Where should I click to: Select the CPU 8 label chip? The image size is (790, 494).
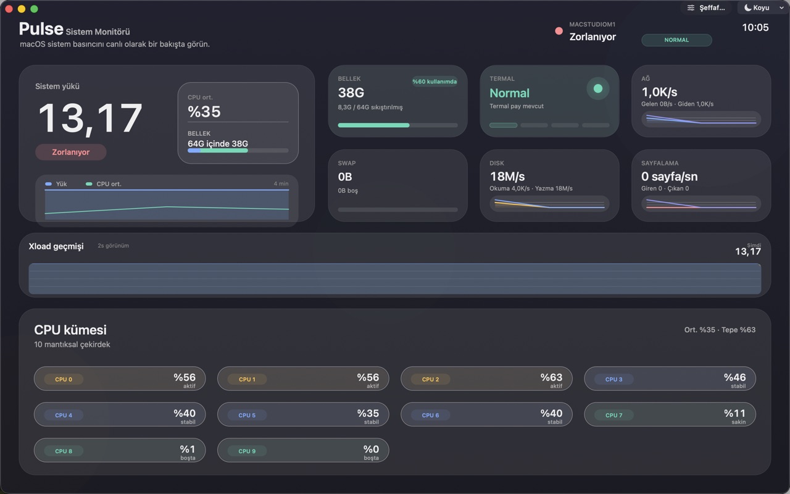click(x=64, y=451)
